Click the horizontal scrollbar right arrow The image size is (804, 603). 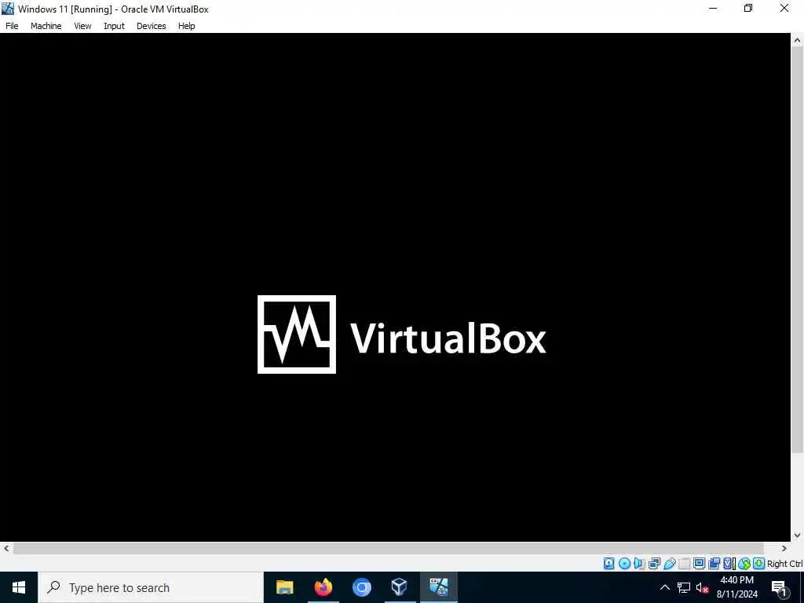[784, 548]
